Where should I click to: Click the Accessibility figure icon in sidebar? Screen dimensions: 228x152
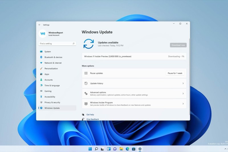(x=41, y=97)
